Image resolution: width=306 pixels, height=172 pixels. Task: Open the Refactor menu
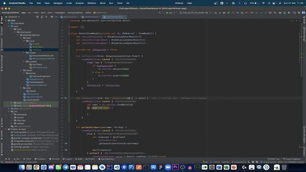point(92,3)
